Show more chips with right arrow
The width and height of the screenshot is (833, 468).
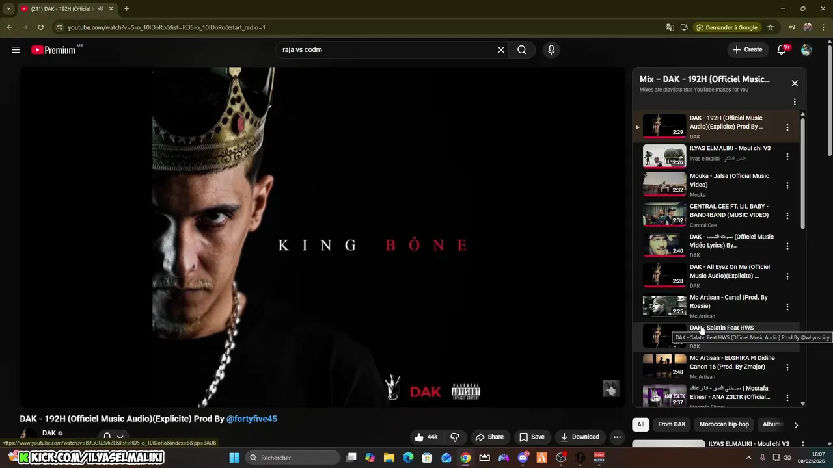tap(795, 425)
